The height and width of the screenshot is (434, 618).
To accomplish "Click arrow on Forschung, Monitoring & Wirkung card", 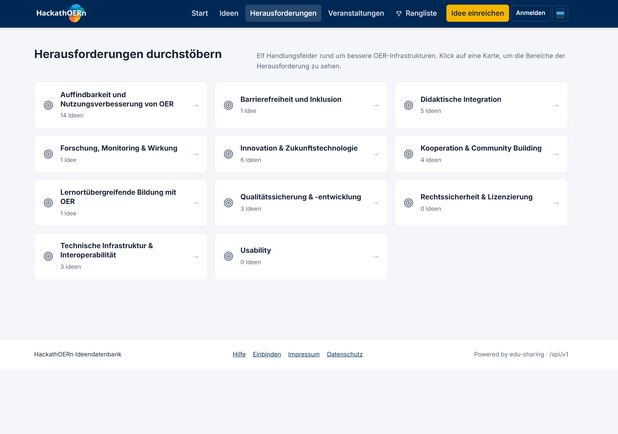I will [x=195, y=154].
